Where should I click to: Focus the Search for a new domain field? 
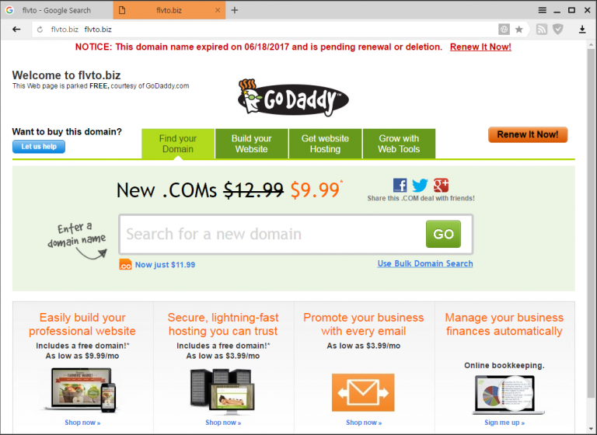click(272, 234)
